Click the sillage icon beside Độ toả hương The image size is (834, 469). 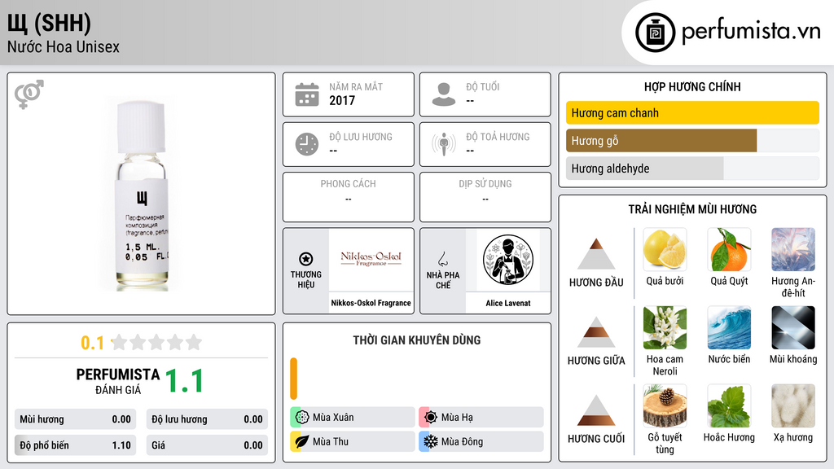(x=444, y=144)
